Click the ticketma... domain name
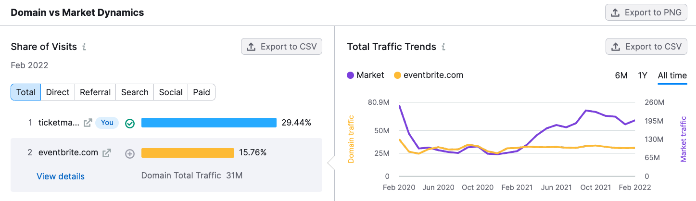This screenshot has width=696, height=201. (59, 123)
